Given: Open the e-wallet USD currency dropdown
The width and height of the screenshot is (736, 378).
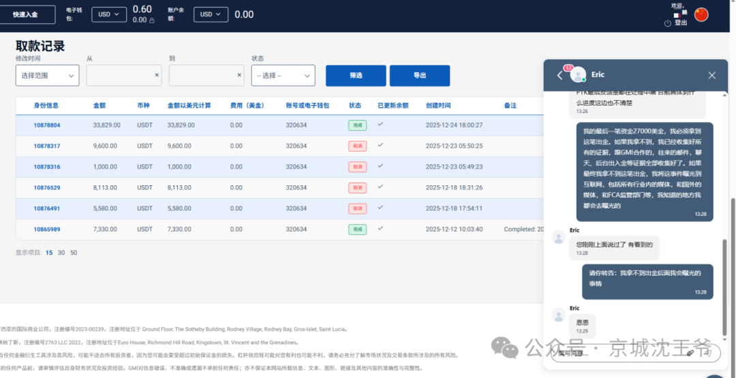Looking at the screenshot, I should tap(109, 14).
